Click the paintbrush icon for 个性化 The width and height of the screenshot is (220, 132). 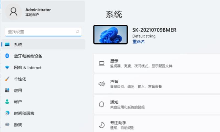point(7,79)
